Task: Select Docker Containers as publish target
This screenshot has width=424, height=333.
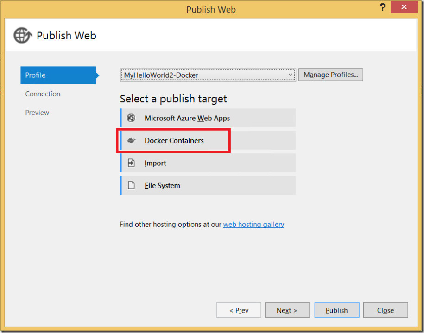Action: click(174, 141)
